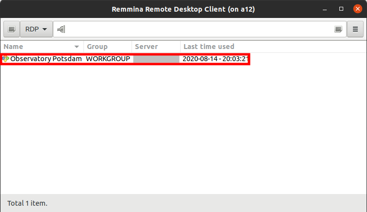Click the icon at right end of address field
The height and width of the screenshot is (212, 367).
[x=338, y=30]
